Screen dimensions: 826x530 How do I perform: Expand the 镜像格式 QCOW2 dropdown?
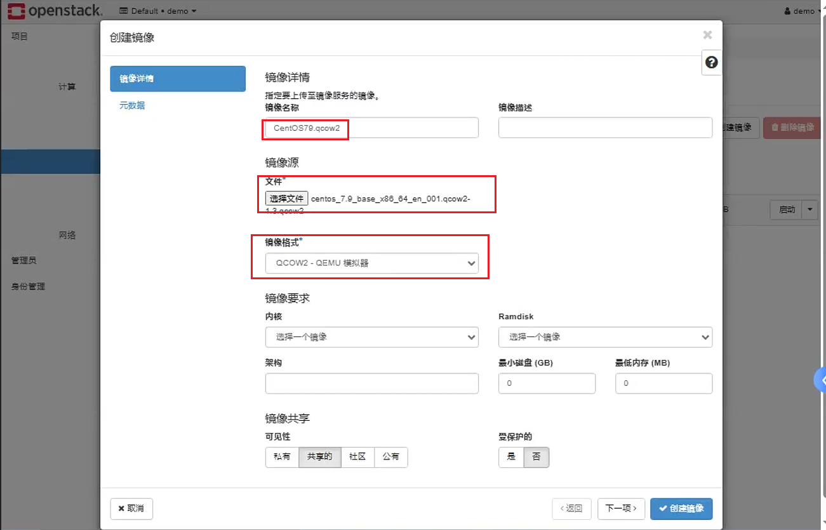point(371,263)
